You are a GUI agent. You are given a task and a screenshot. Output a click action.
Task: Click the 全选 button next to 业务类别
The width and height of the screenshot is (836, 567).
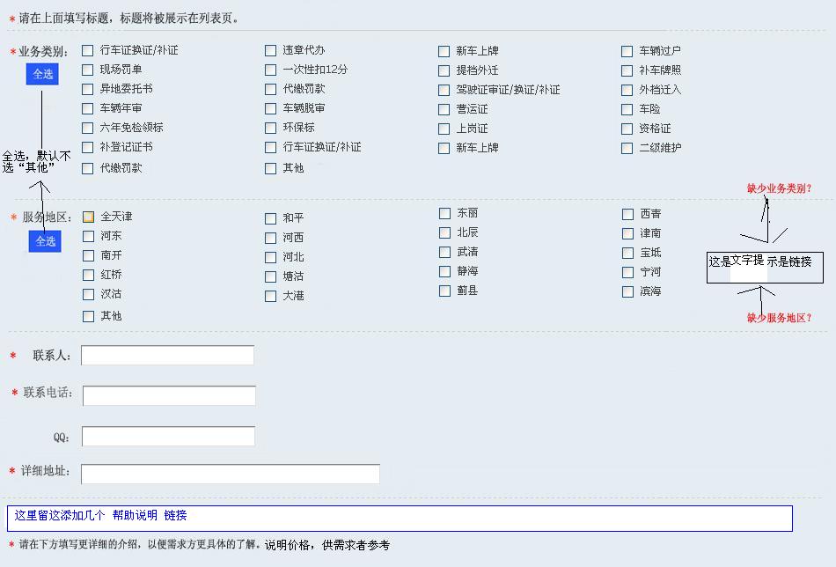coord(44,74)
